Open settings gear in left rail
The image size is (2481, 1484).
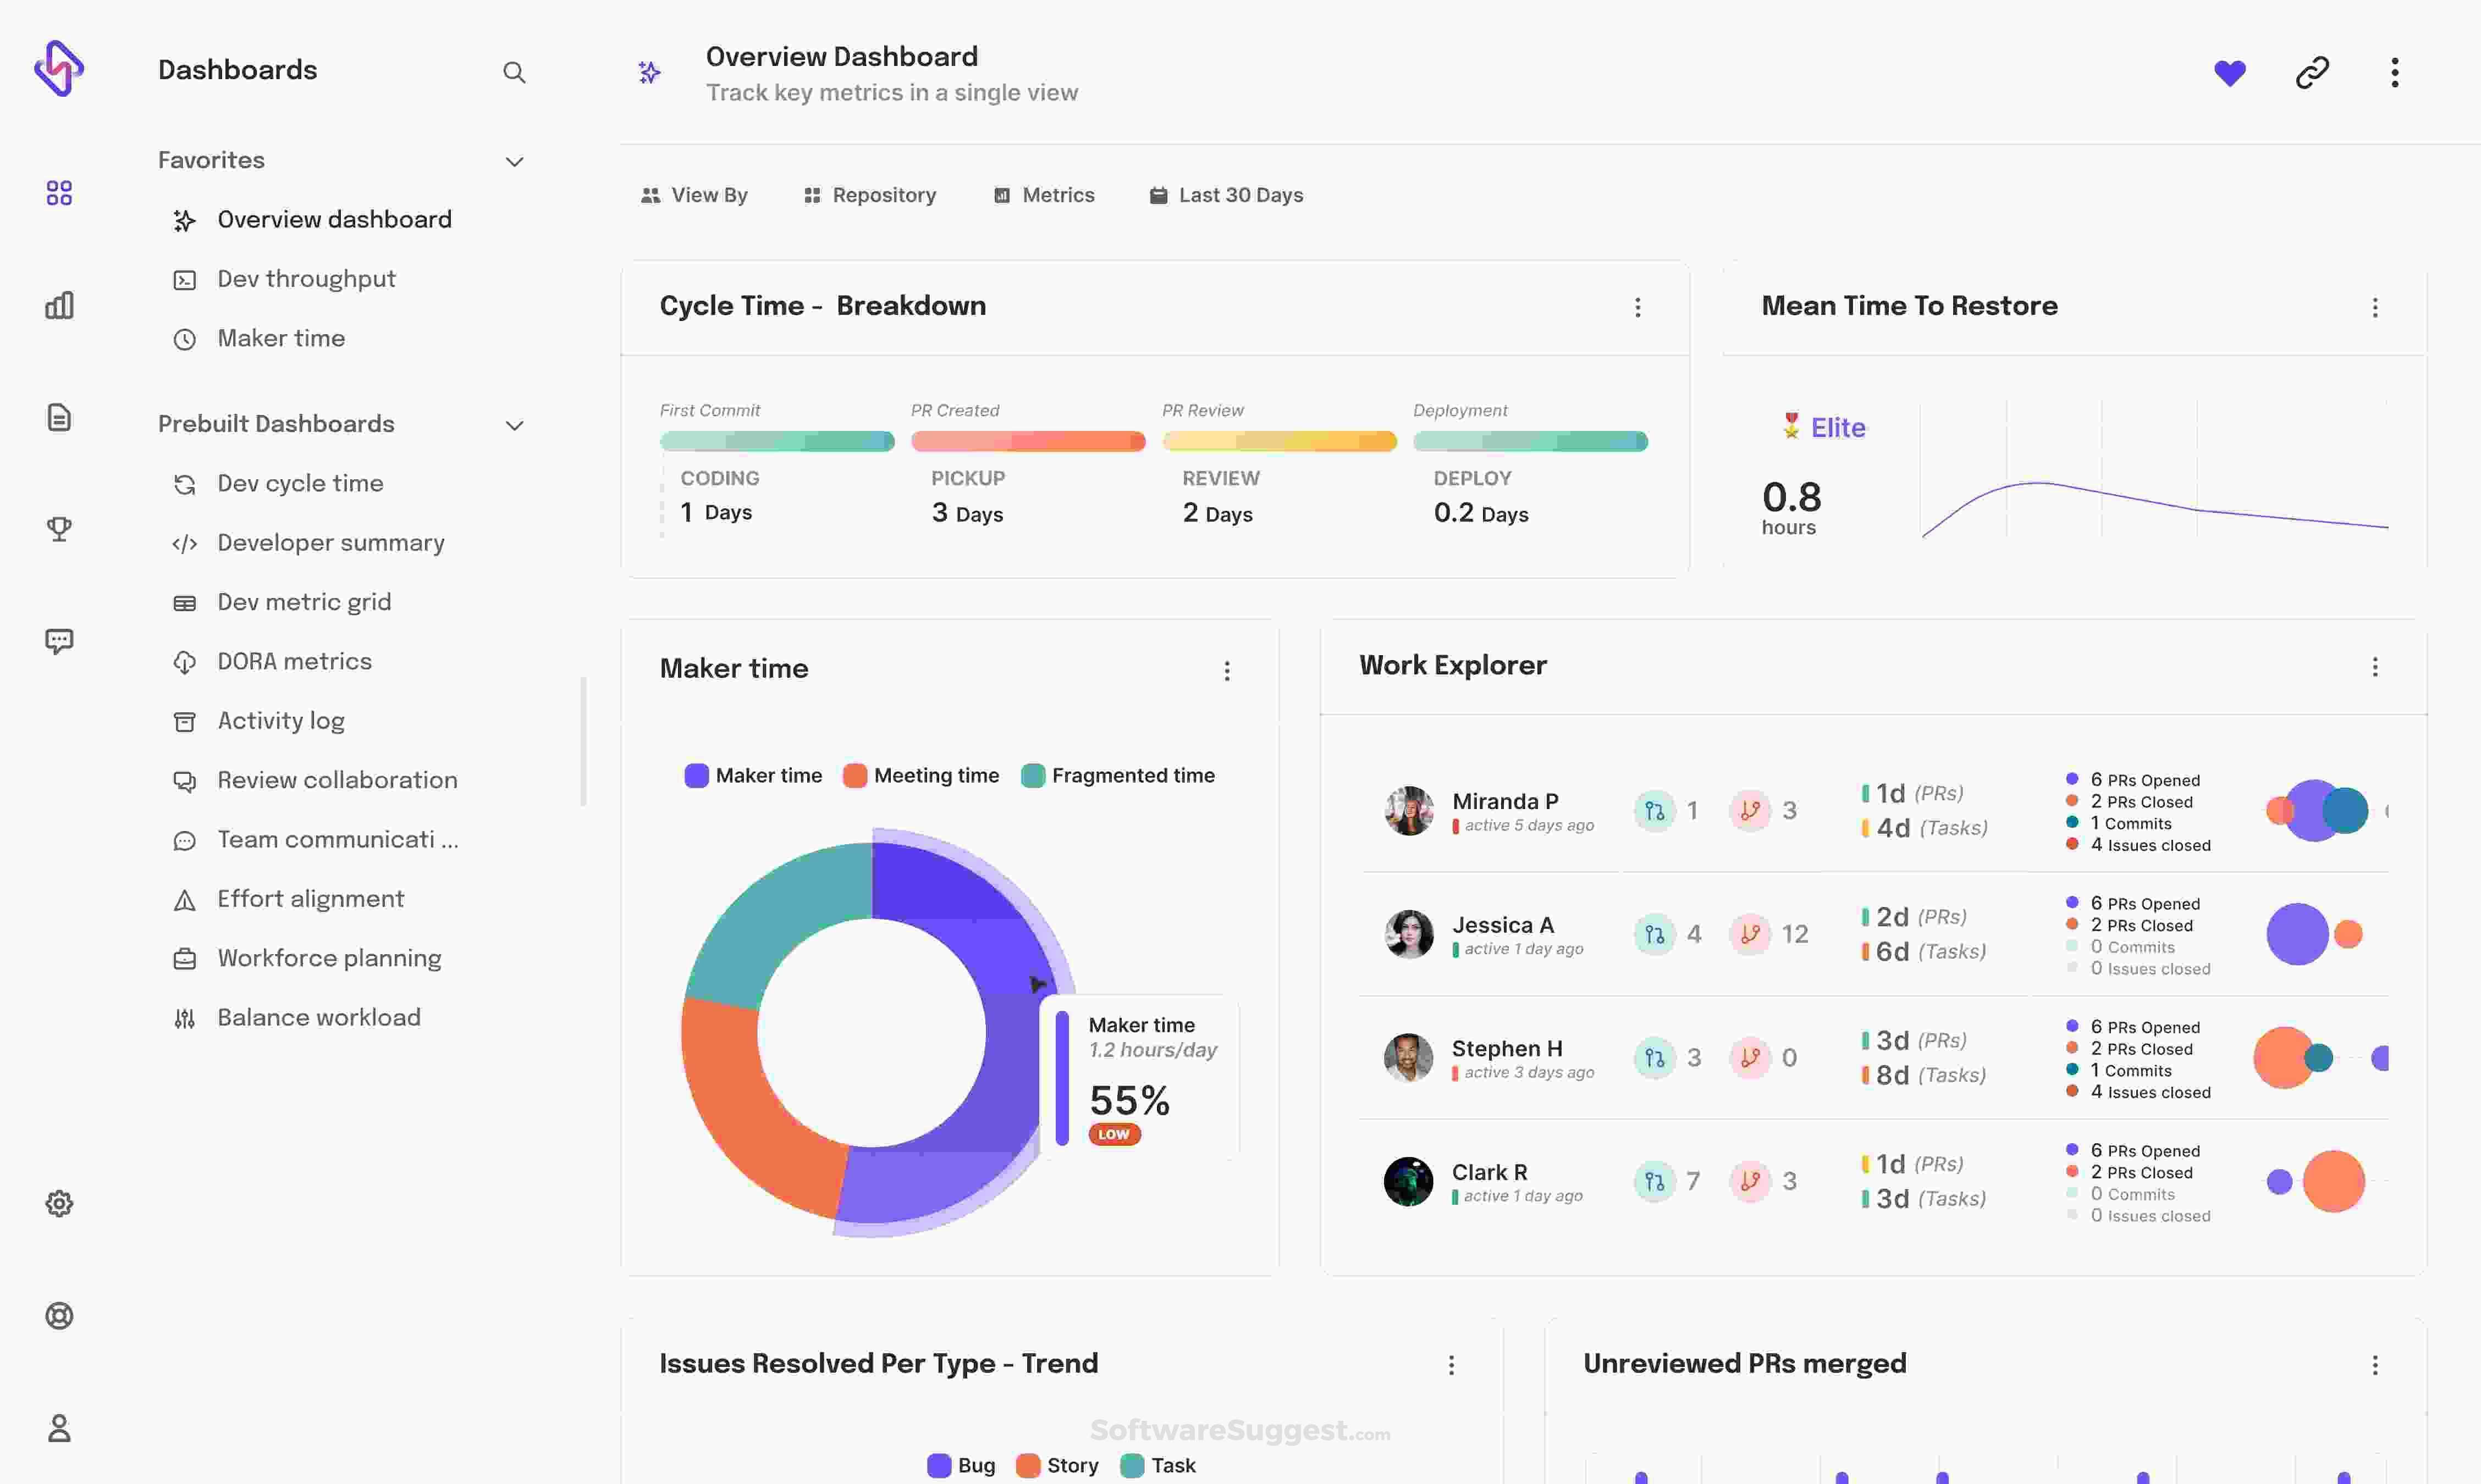(x=59, y=1203)
